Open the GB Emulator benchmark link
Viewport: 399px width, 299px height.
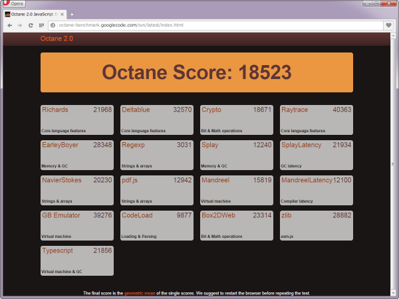61,215
